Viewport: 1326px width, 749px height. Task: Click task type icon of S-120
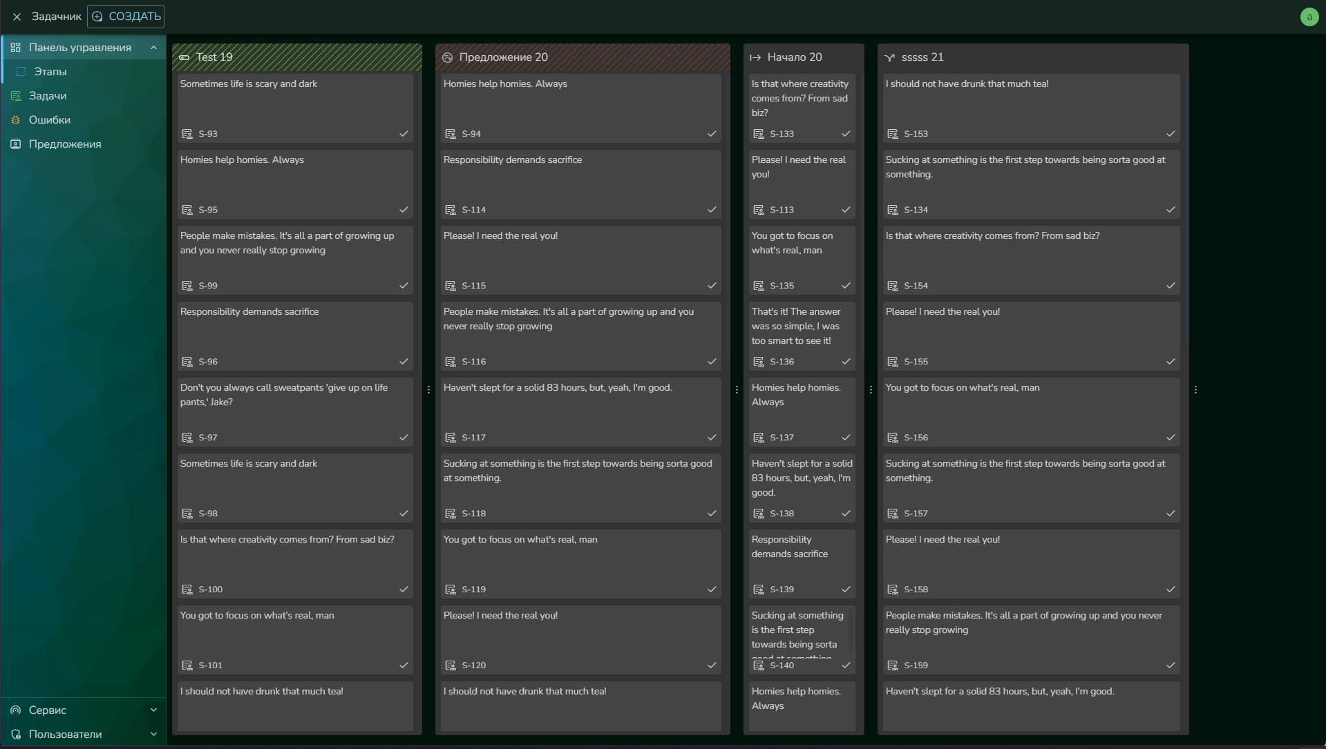(450, 665)
